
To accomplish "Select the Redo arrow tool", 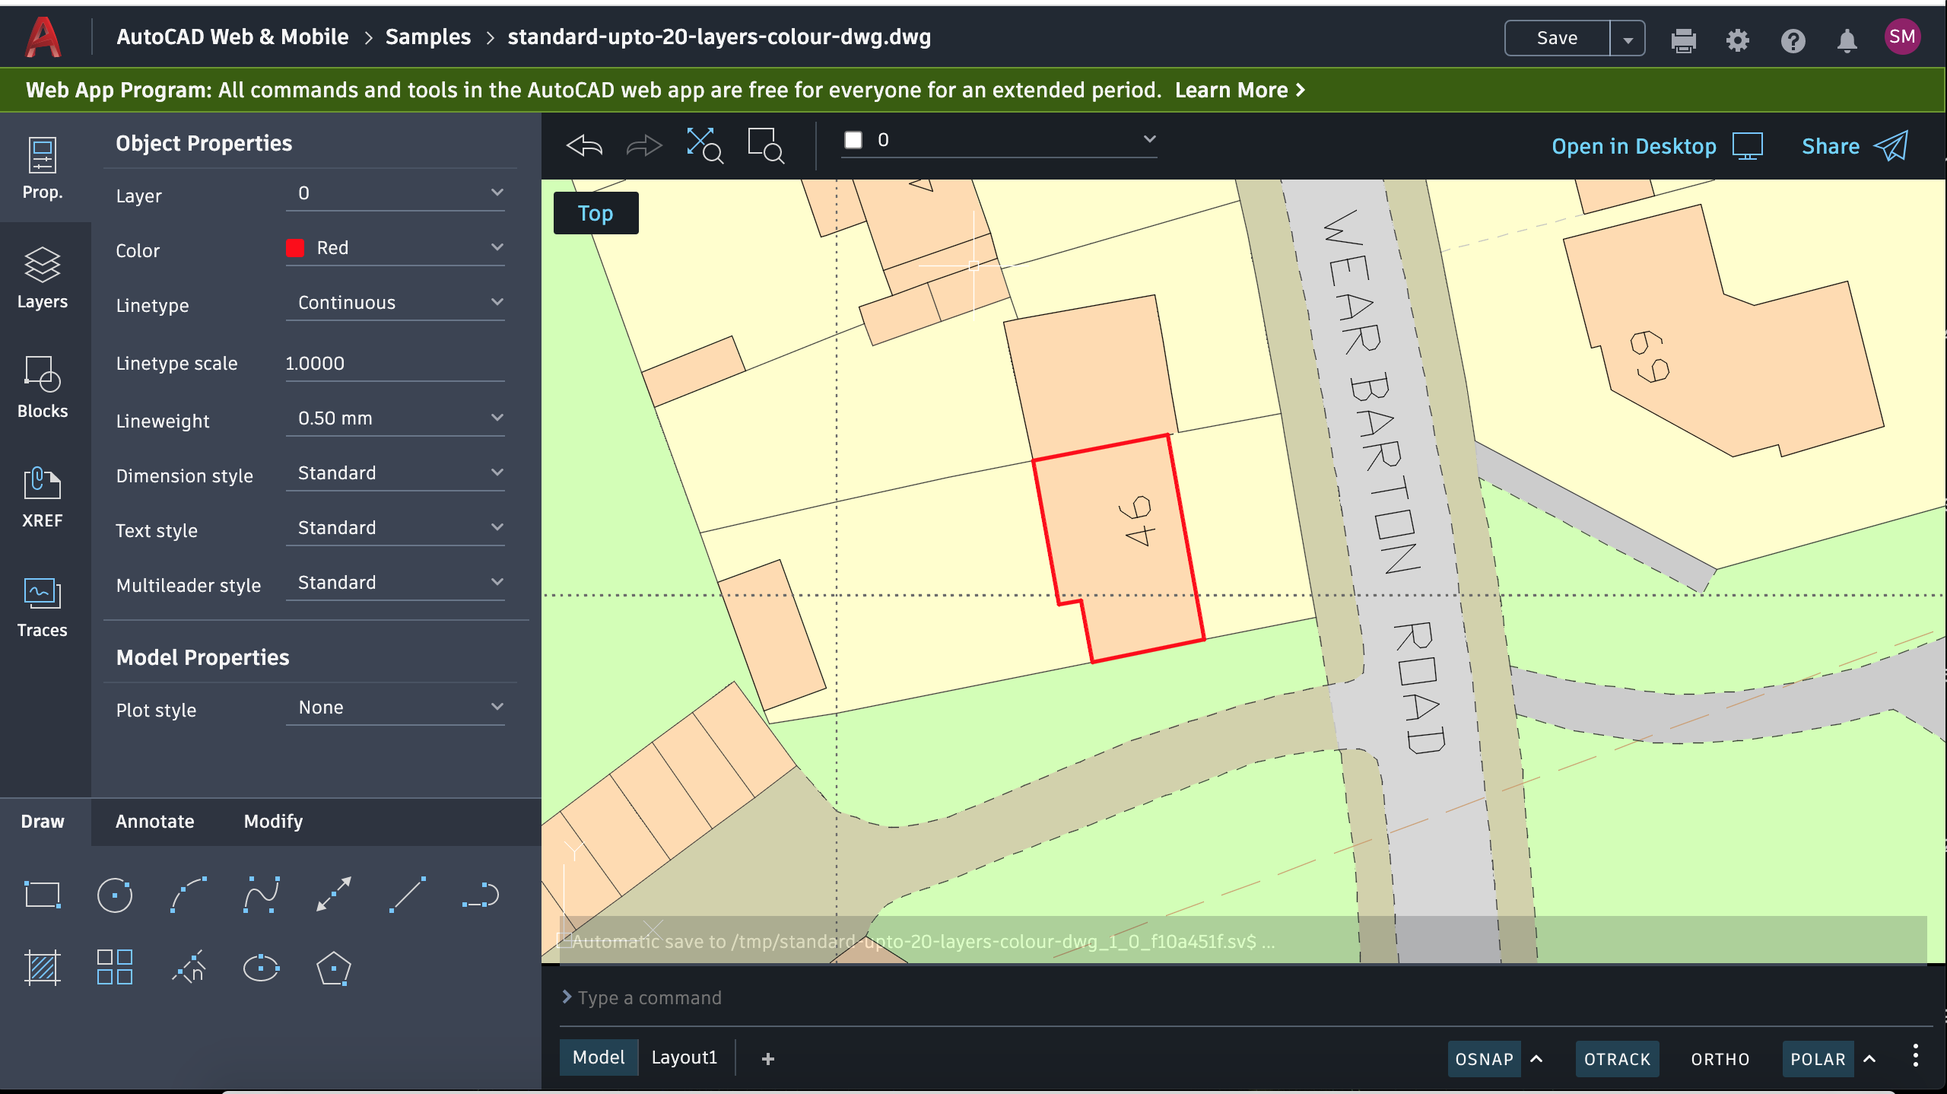I will pos(643,145).
